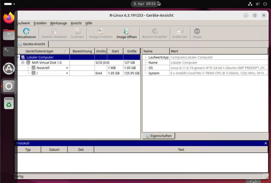Select the Geräte-Ansicht tab
Image resolution: width=271 pixels, height=183 pixels.
pyautogui.click(x=32, y=44)
